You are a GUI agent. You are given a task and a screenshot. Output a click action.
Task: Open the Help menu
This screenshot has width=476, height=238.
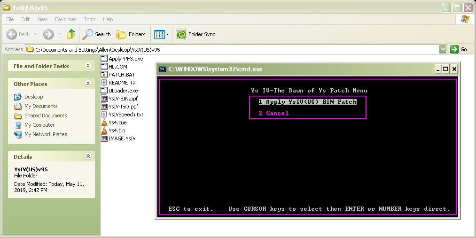(x=108, y=19)
